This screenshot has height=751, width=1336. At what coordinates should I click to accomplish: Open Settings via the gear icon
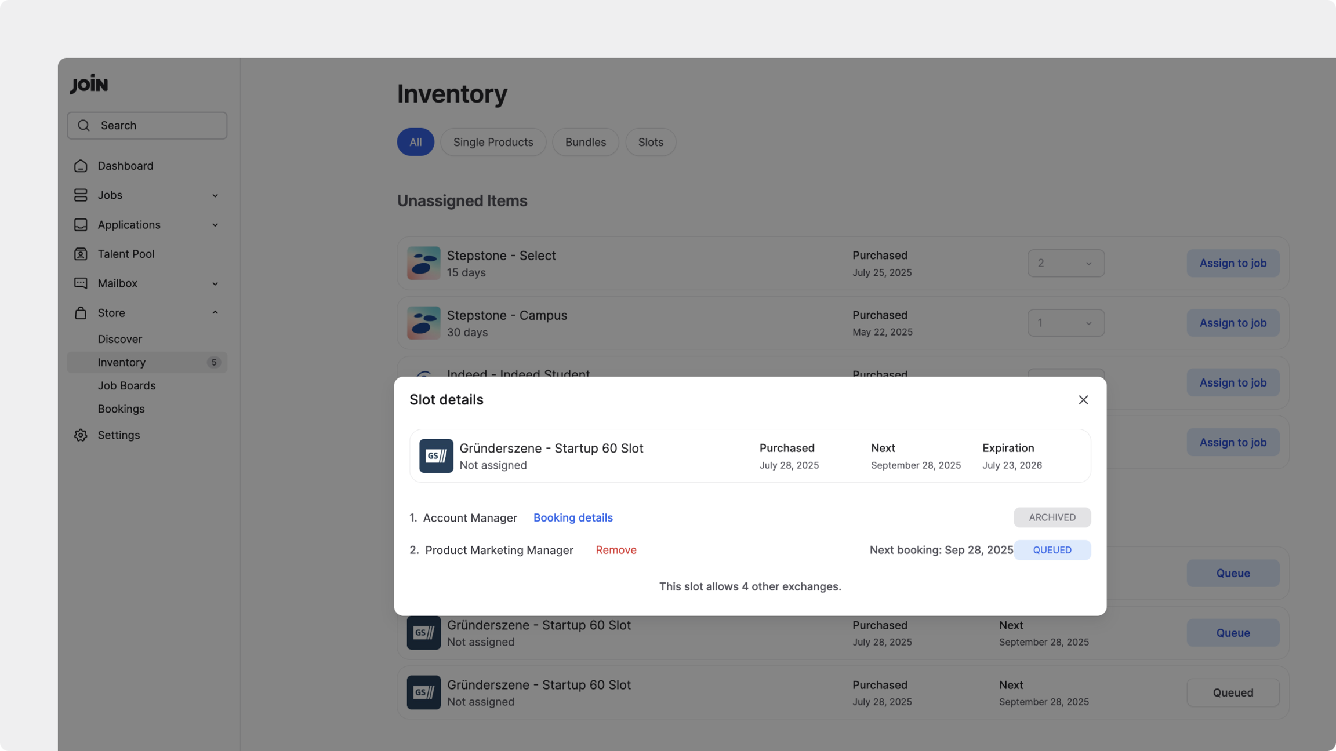click(x=81, y=435)
